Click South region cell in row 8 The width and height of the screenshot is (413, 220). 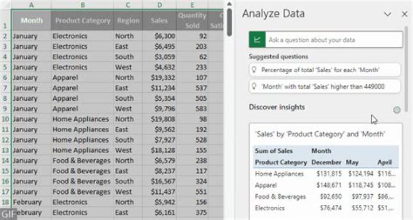128,98
